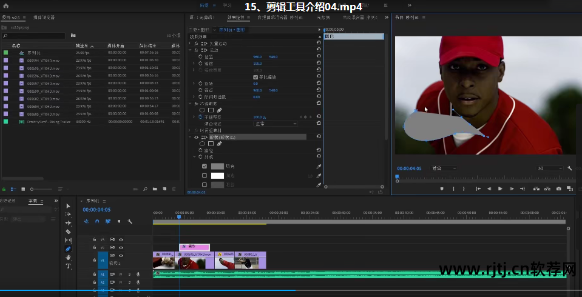Open the zoom level dropdown in the program monitor
Image resolution: width=582 pixels, height=297 pixels.
[444, 168]
